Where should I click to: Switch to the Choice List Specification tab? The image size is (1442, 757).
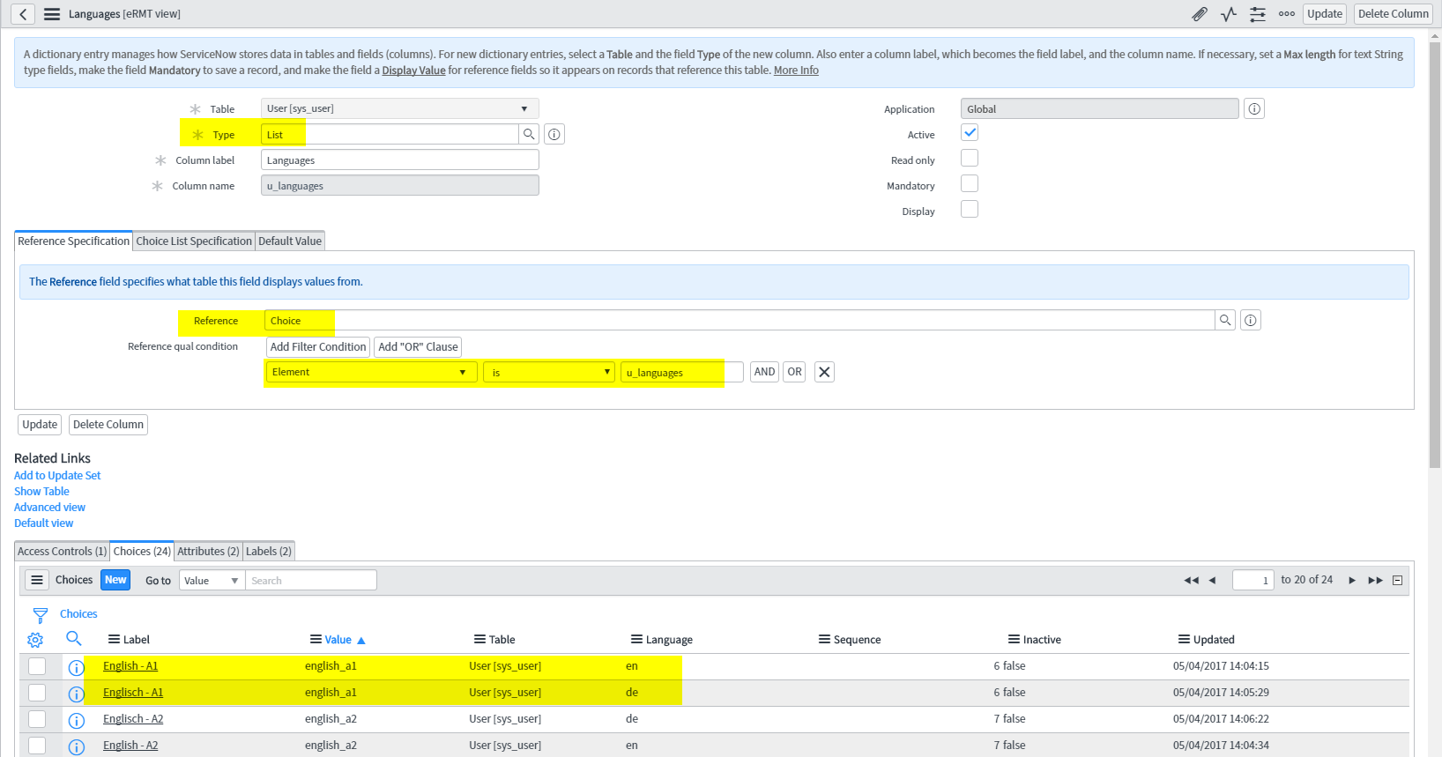coord(194,241)
